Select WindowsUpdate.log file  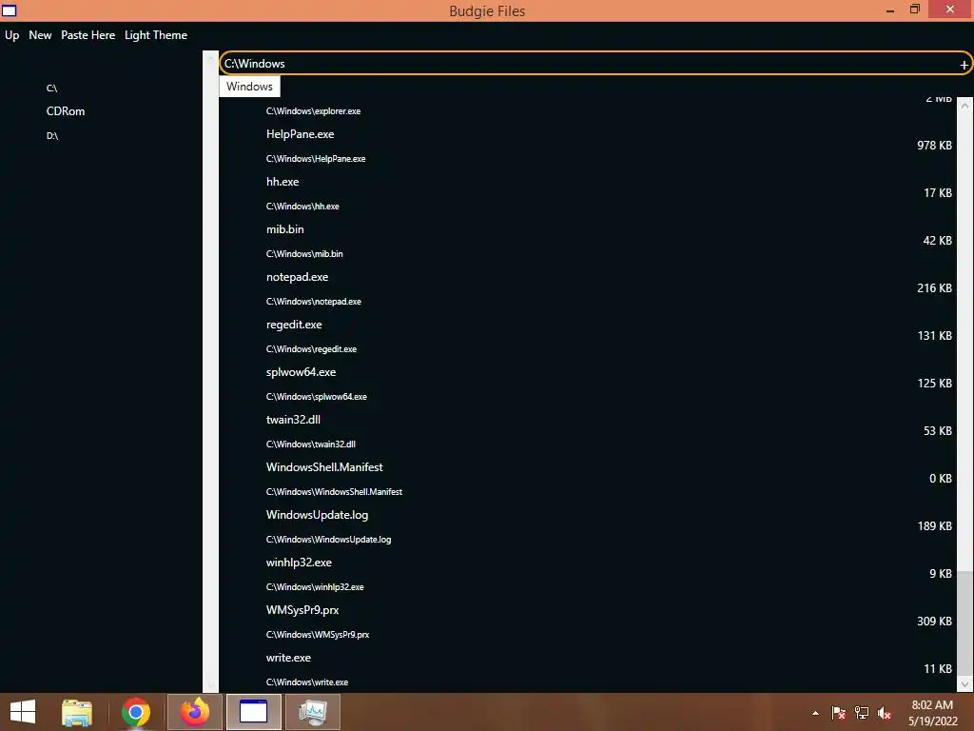pos(317,515)
